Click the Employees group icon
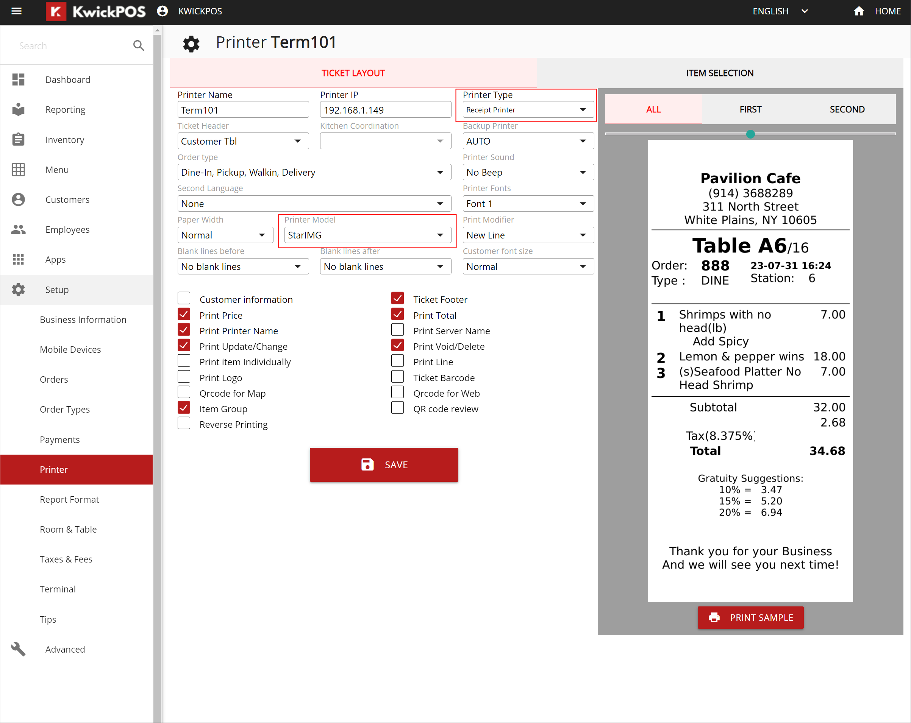The height and width of the screenshot is (723, 911). [18, 229]
